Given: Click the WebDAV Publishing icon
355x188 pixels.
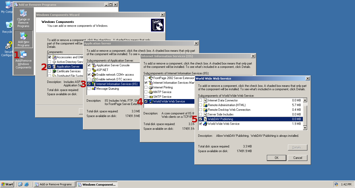Looking at the screenshot, I should point(205,119).
